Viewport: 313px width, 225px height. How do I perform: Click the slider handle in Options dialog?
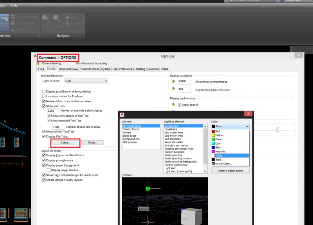pos(278,130)
